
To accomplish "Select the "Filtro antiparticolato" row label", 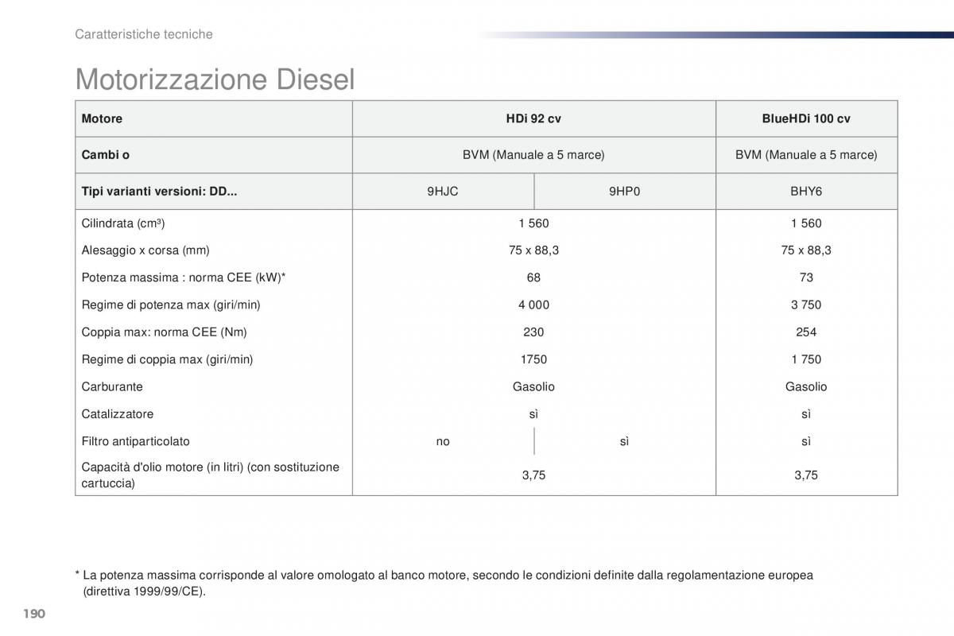I will [136, 441].
